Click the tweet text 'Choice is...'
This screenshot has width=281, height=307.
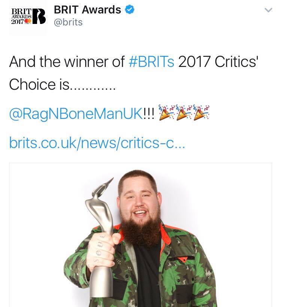(x=62, y=85)
